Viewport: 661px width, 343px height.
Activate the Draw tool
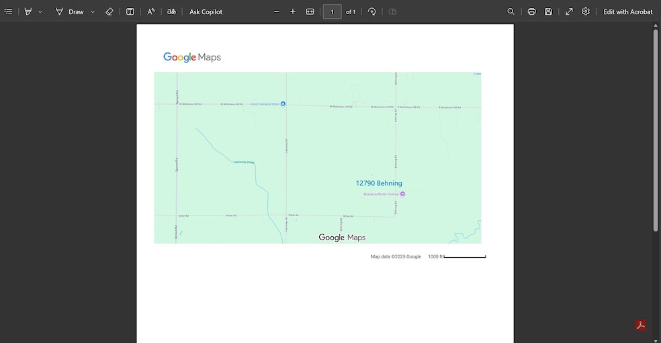coord(70,11)
